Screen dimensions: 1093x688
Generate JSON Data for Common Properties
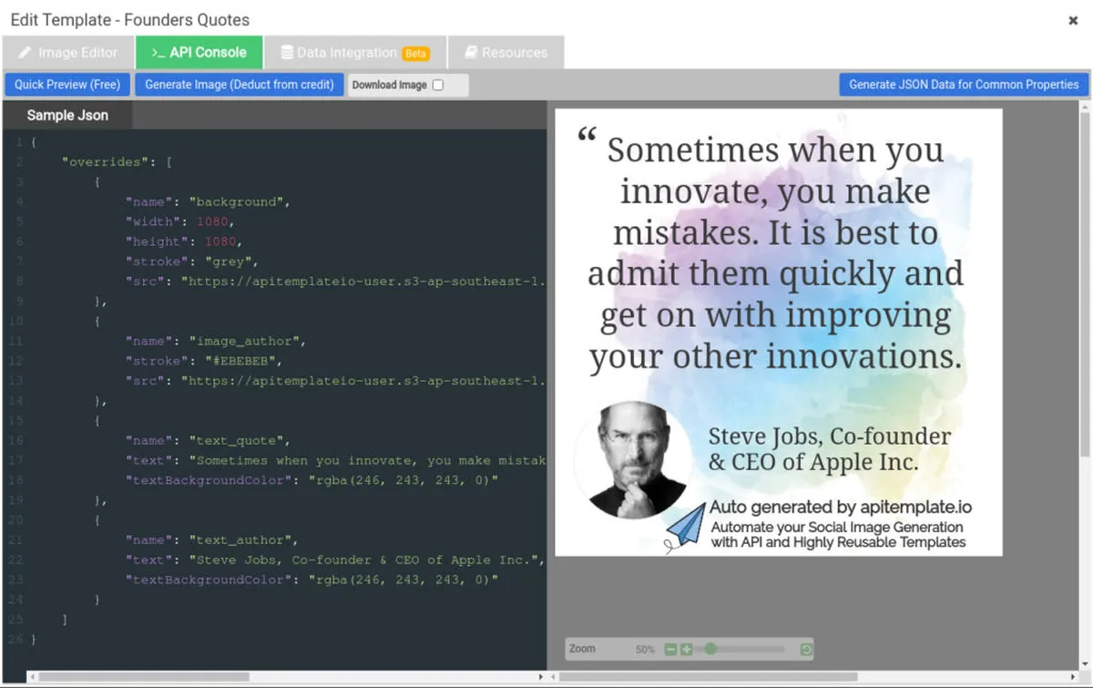964,85
